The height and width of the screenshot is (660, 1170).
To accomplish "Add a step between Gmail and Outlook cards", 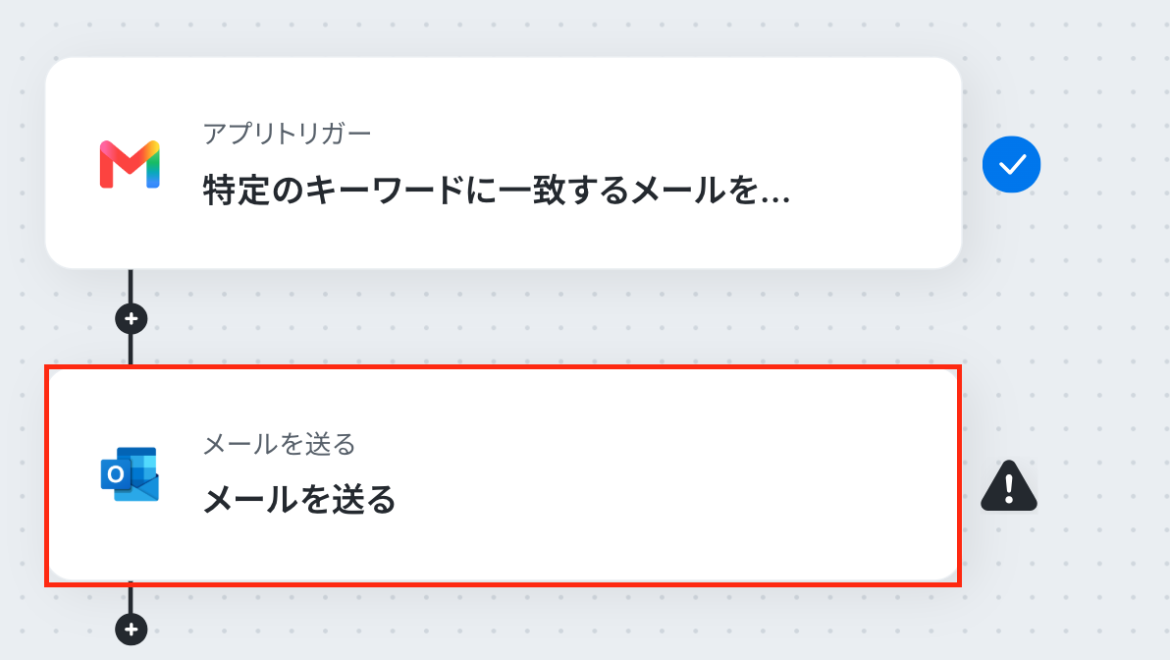I will 132,319.
